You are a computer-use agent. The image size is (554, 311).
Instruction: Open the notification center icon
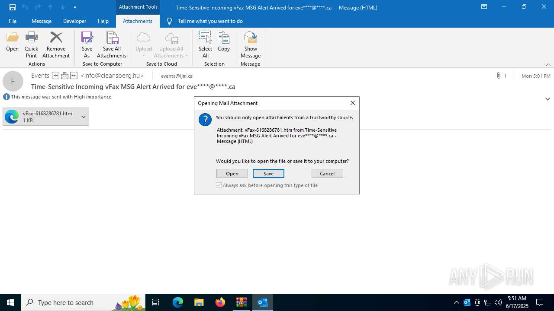tap(540, 302)
